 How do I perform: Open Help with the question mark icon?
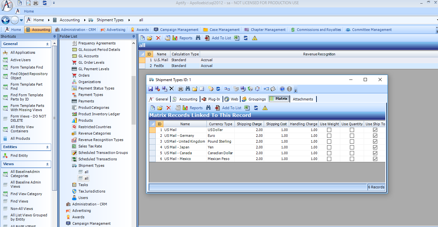(282, 89)
